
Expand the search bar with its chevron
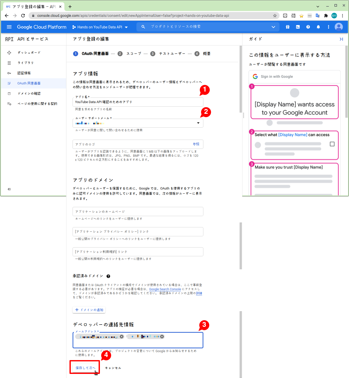(x=273, y=27)
